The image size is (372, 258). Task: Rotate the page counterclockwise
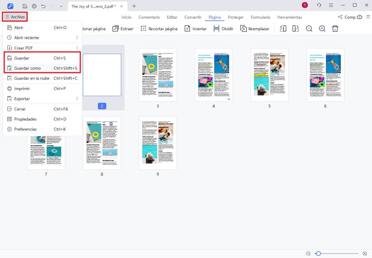[x=283, y=28]
